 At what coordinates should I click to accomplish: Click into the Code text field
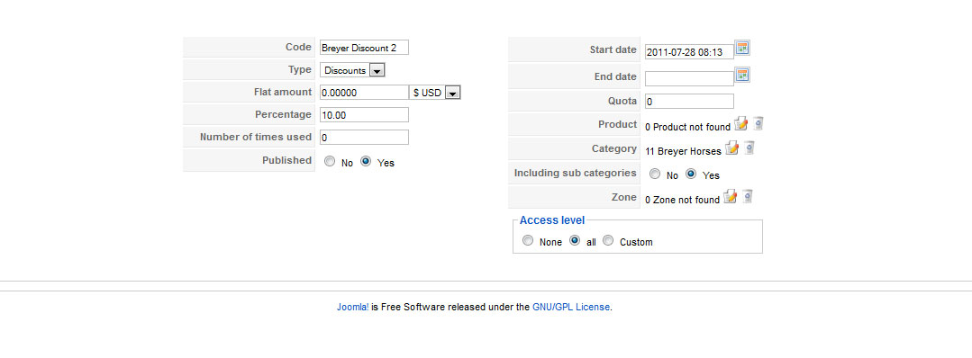point(365,48)
